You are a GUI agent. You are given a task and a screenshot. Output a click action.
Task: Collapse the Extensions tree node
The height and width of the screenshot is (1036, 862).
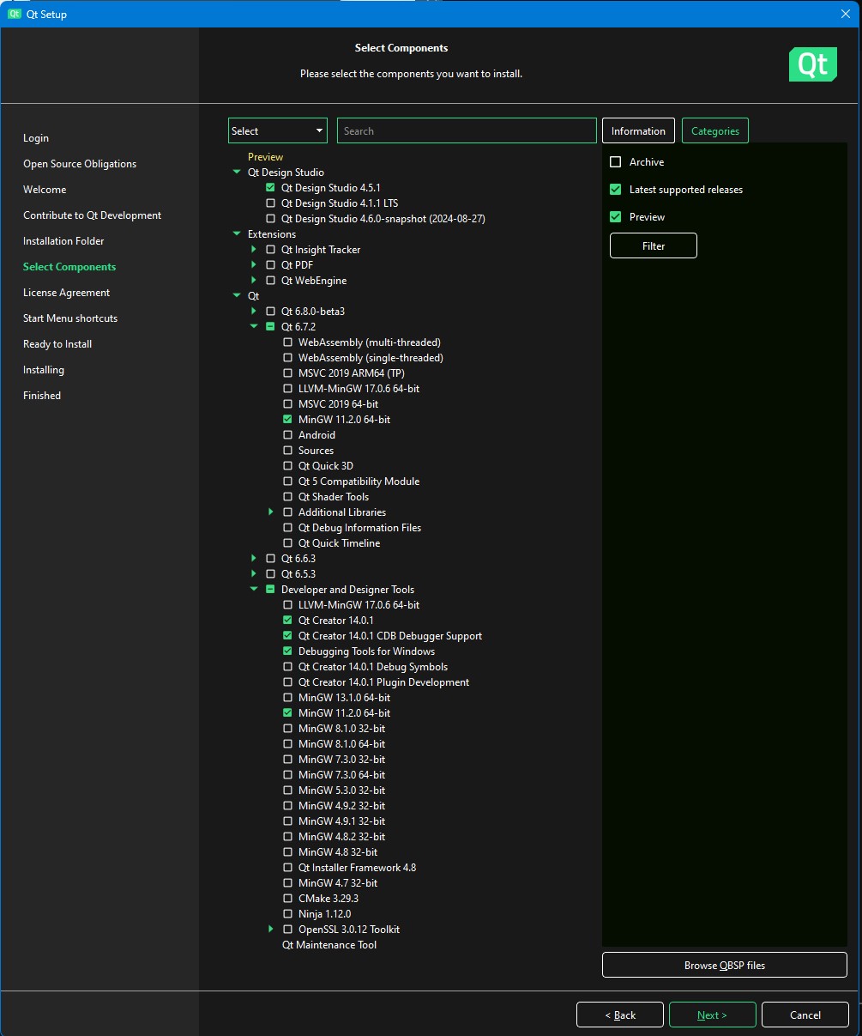click(x=237, y=234)
